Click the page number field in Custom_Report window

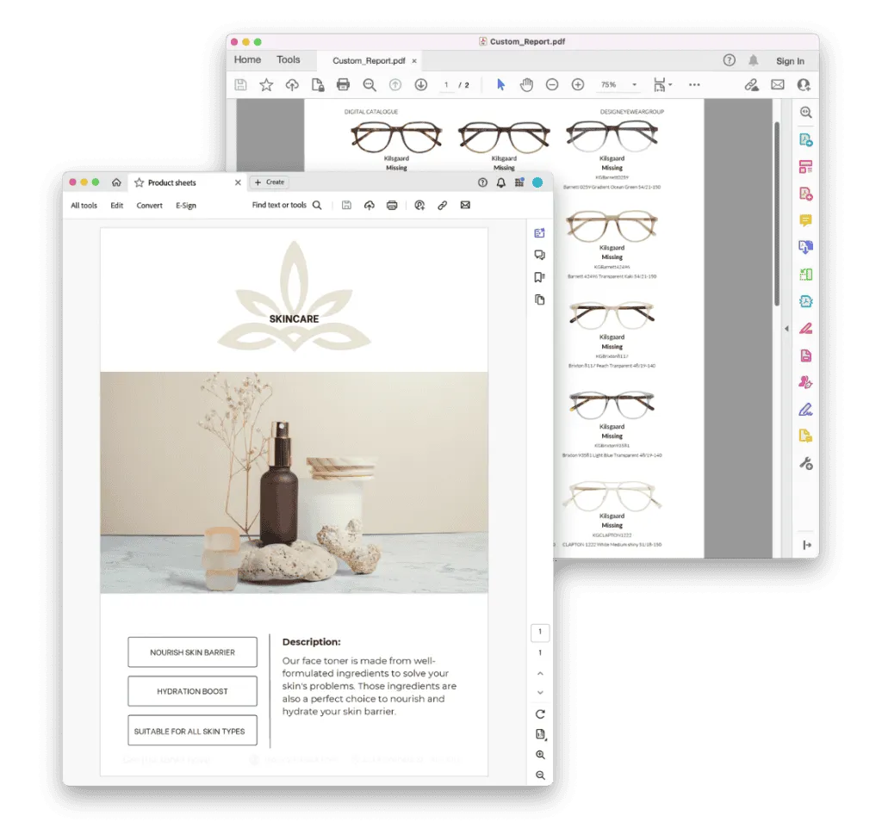446,85
